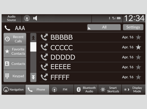Tap the FM radio icon in top bar
Screen dimensions: 147x109
click(x=27, y=18)
